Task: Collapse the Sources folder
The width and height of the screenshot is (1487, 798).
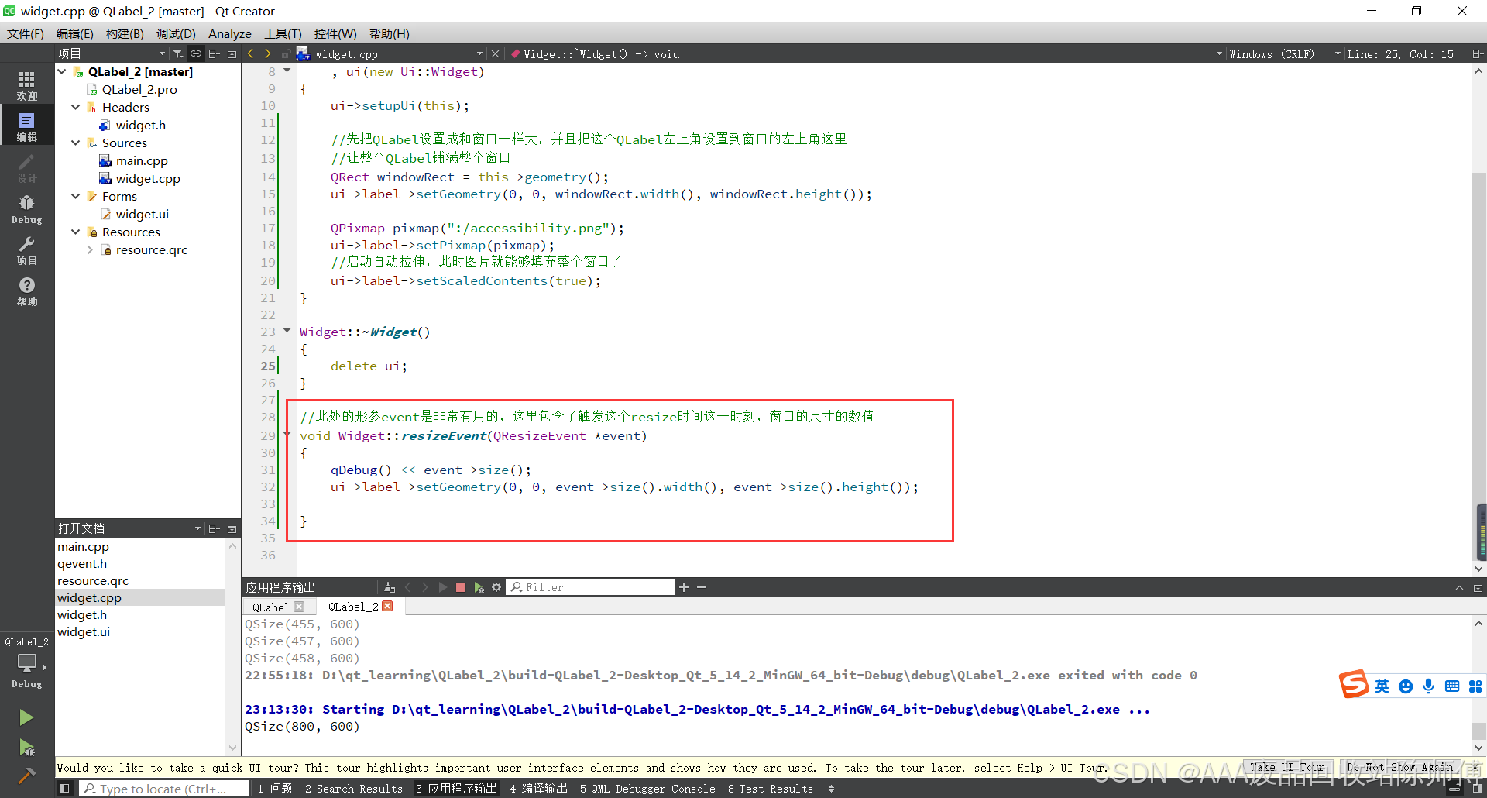Action: click(76, 143)
